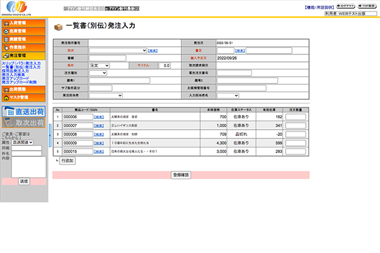Viewport: 380px width, 253px height.
Task: Open 発注アップロード link
Action: point(15,78)
